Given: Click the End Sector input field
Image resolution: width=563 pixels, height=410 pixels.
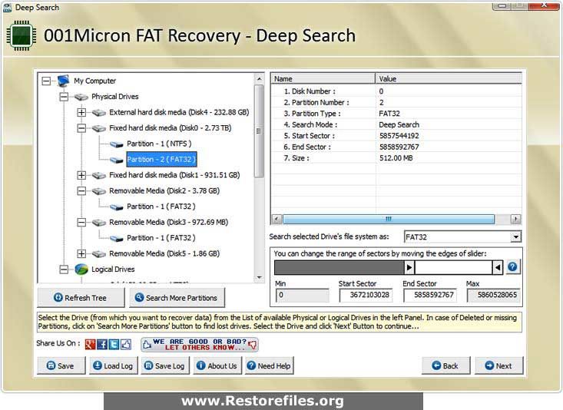Looking at the screenshot, I should 430,295.
